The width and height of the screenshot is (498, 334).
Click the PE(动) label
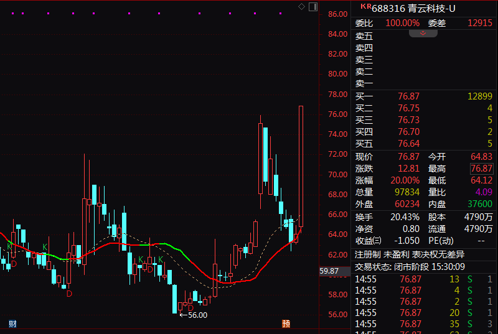click(x=441, y=240)
